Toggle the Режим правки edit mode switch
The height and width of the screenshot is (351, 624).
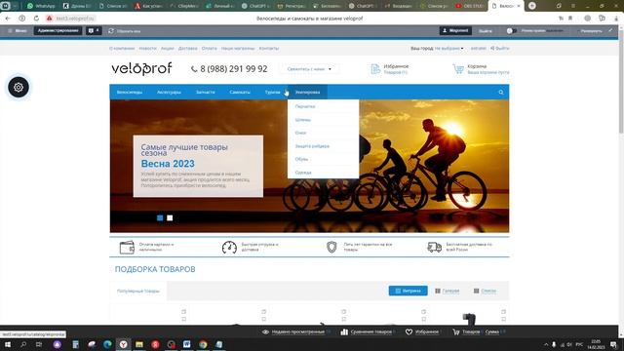point(511,30)
